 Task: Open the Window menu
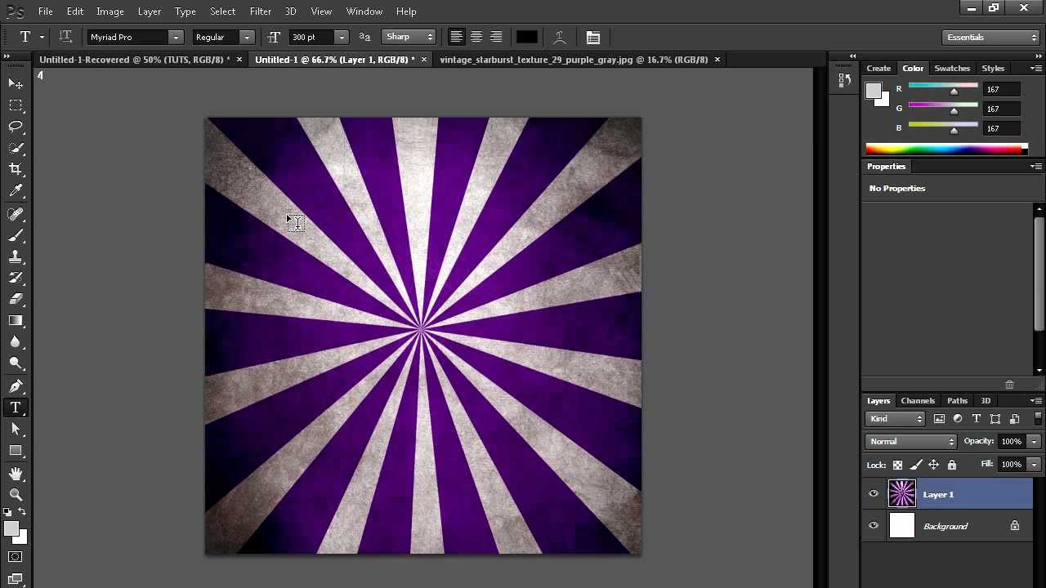click(364, 11)
